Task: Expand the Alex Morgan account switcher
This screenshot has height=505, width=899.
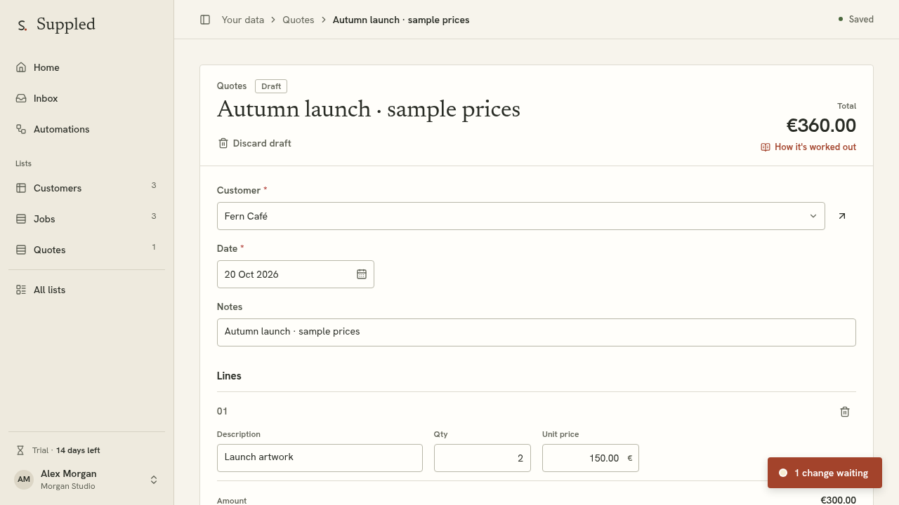Action: 86,480
